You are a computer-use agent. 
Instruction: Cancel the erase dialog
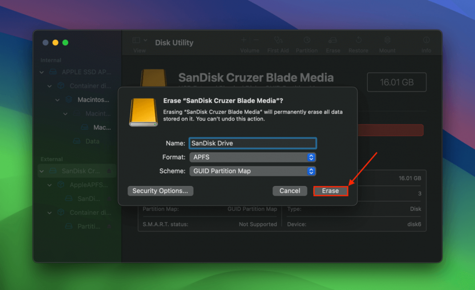click(290, 191)
